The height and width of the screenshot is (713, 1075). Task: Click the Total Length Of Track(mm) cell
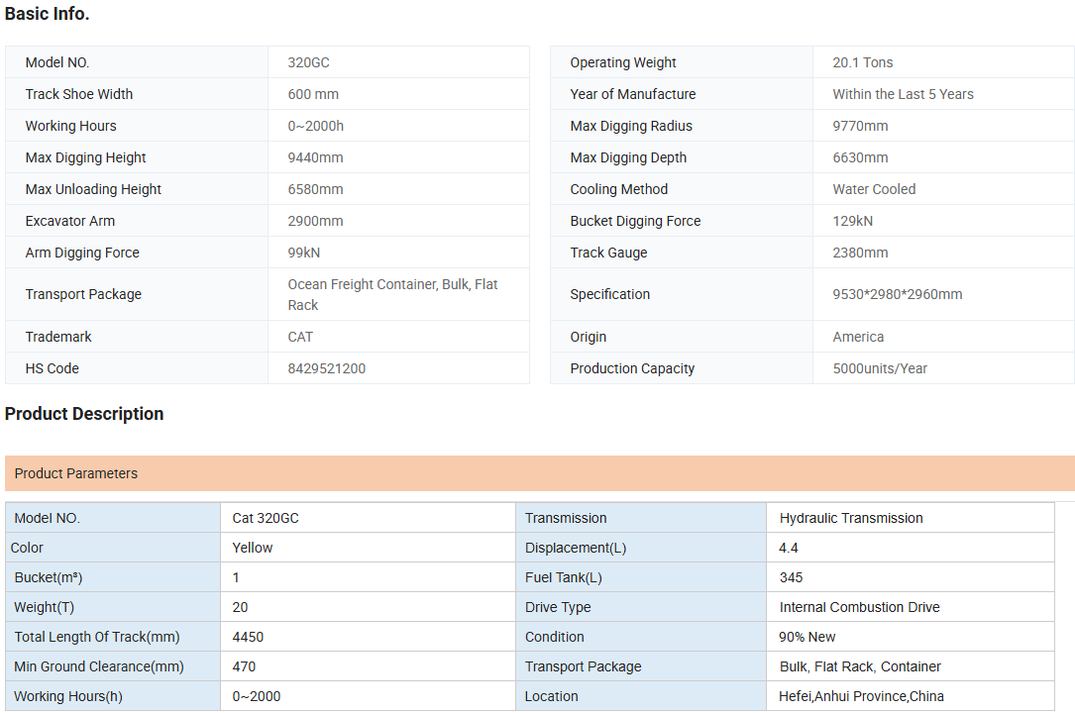click(x=113, y=637)
